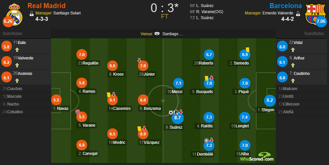
Task: Click Messi's player name label
Action: 175,91
